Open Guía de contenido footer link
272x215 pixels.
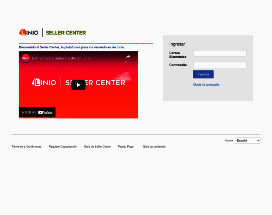click(x=154, y=147)
